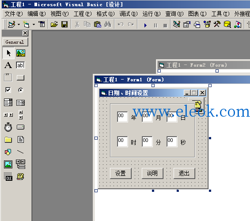Select the TextBox tool in toolbox
Image resolution: width=250 pixels, height=221 pixels.
coord(21,65)
